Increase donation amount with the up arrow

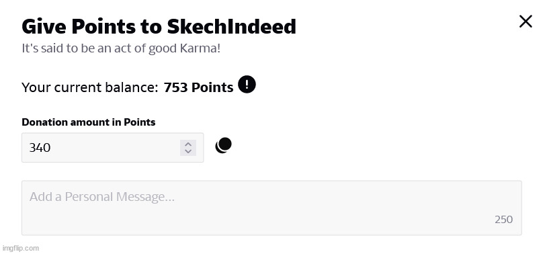[188, 144]
